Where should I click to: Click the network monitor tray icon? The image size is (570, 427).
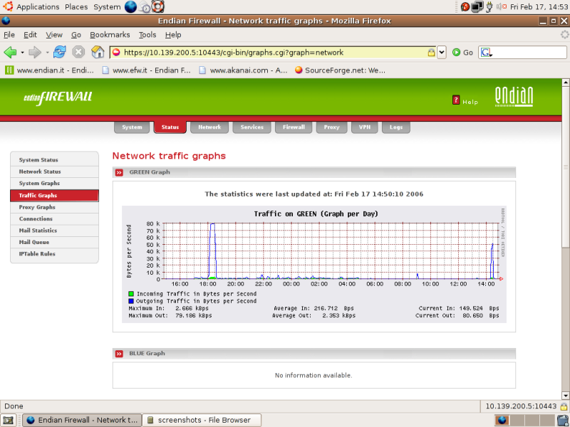click(x=477, y=6)
